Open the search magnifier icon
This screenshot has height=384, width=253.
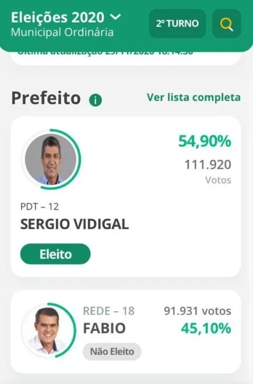click(226, 24)
